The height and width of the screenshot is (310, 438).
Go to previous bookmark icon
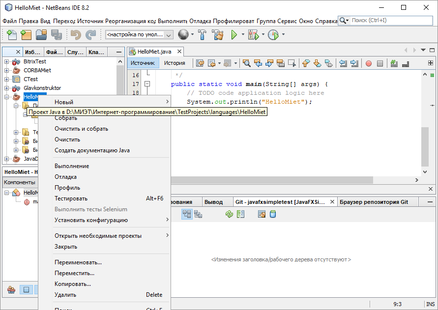pos(306,63)
